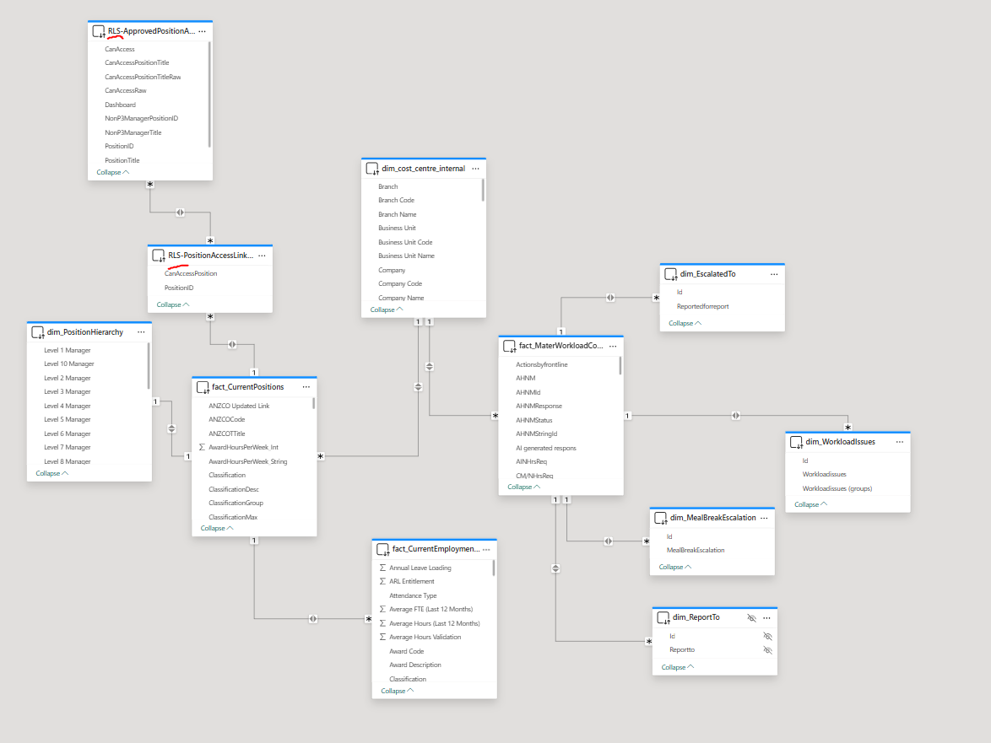Collapse the fact_CurrentPositions table

[x=217, y=529]
